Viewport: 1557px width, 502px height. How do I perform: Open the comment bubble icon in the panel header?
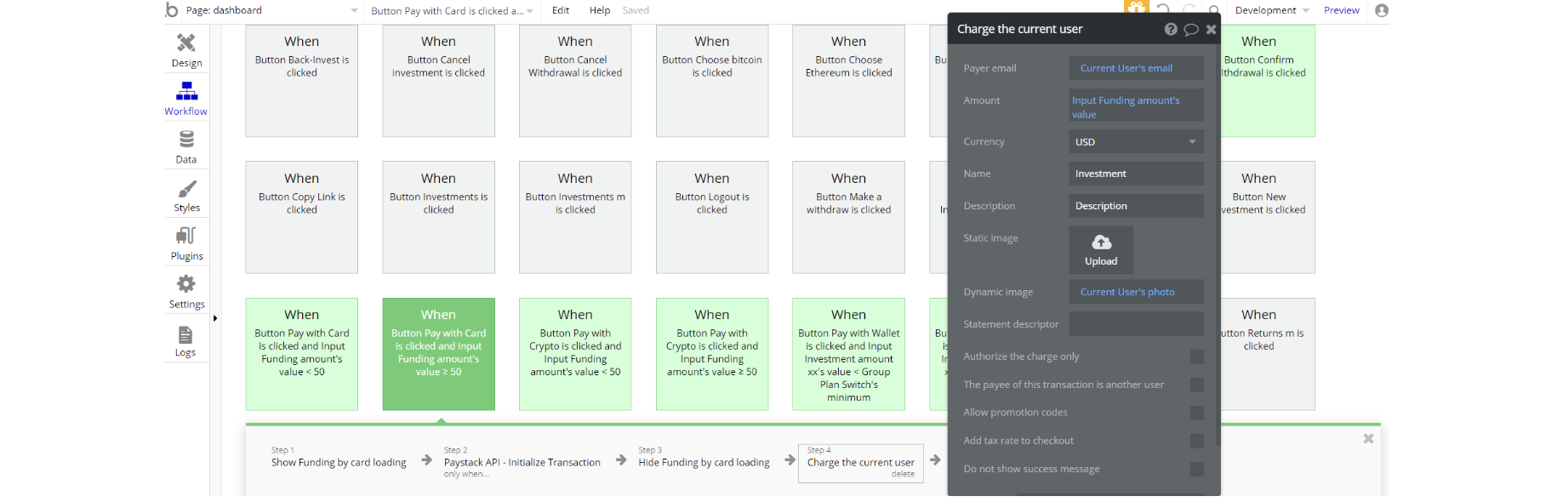point(1191,30)
